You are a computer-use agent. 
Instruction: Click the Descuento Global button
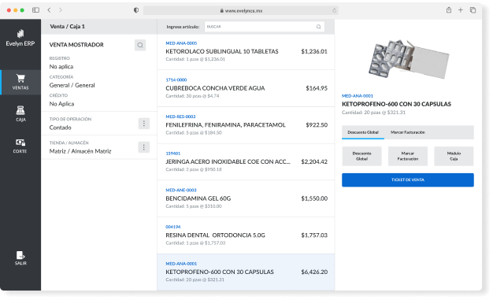click(361, 156)
